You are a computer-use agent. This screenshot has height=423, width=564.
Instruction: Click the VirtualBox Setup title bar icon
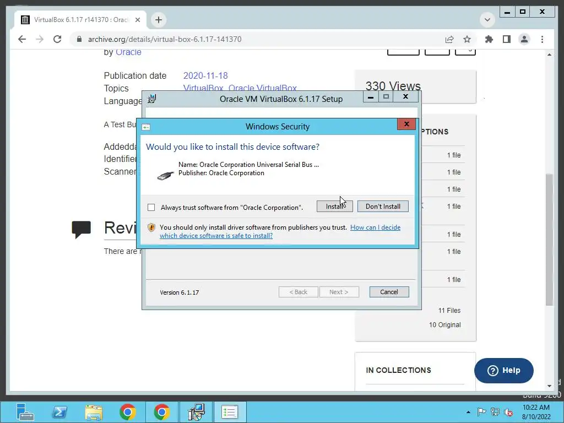coord(152,99)
